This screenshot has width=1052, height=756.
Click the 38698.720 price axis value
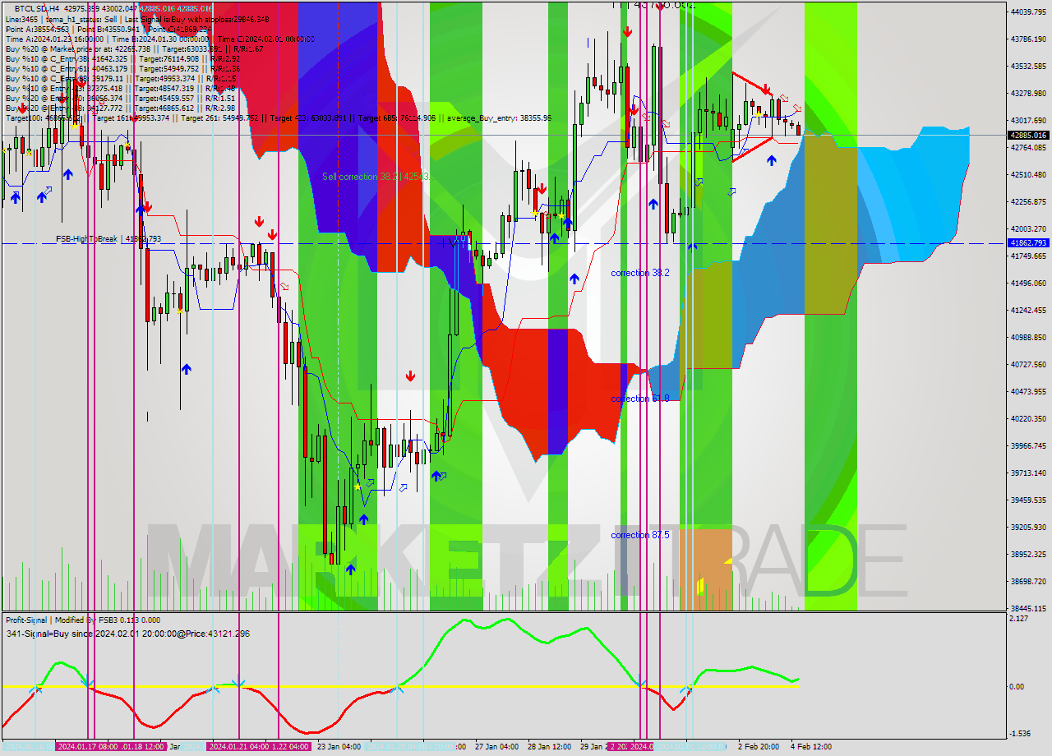1028,581
